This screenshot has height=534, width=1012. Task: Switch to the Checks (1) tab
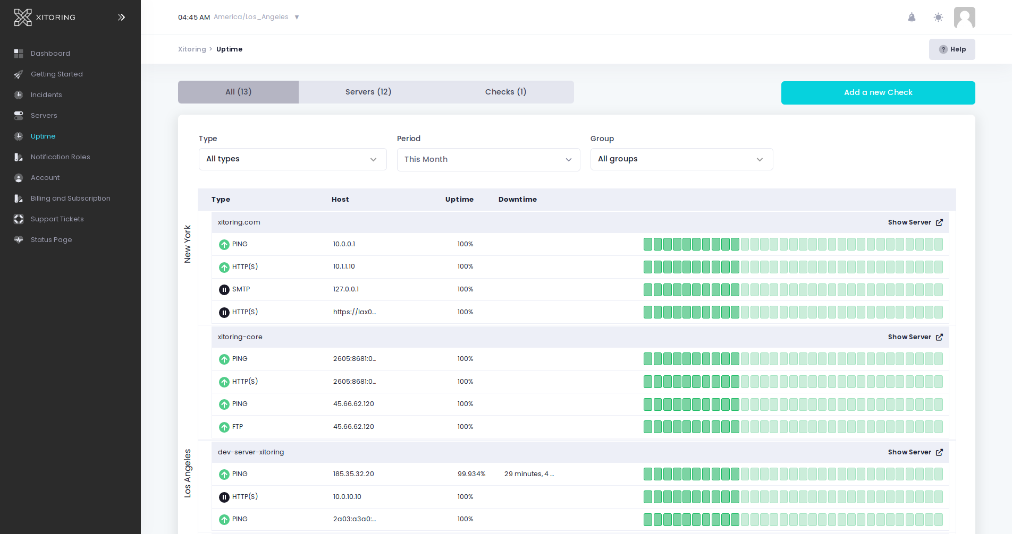click(505, 92)
